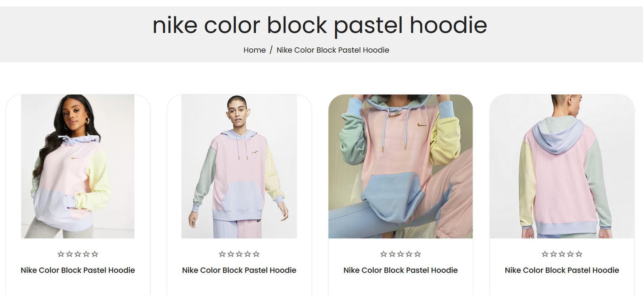Click the first star under the front-view shaved-head model

222,254
